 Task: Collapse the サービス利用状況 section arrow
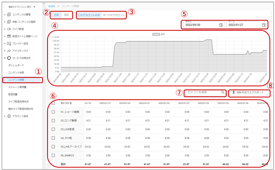5,58
